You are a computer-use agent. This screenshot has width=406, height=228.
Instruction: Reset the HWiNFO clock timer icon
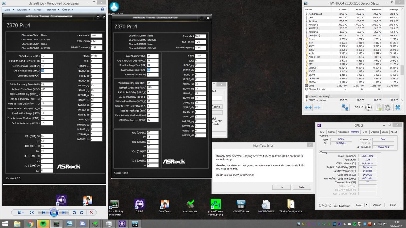pyautogui.click(x=368, y=107)
